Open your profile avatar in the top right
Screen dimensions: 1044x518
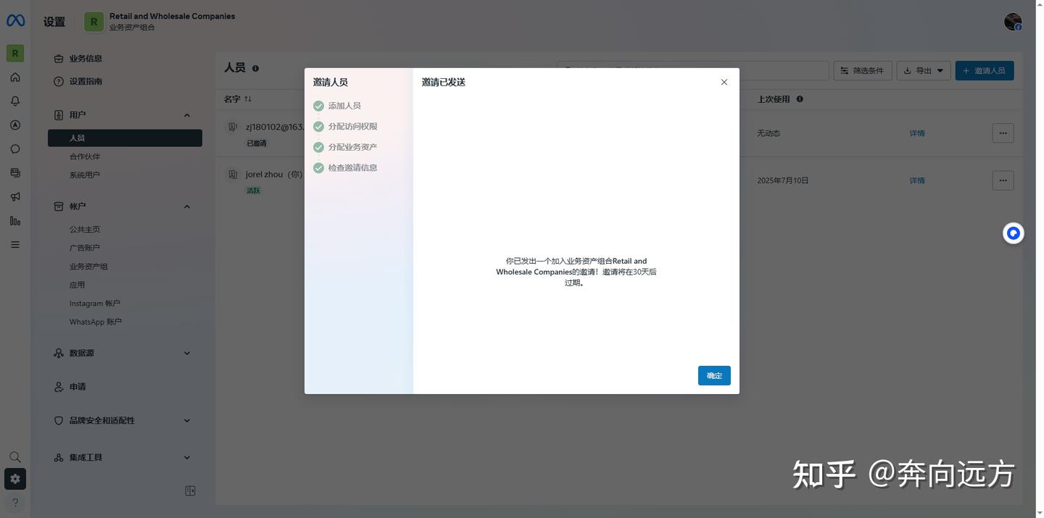click(x=1012, y=21)
